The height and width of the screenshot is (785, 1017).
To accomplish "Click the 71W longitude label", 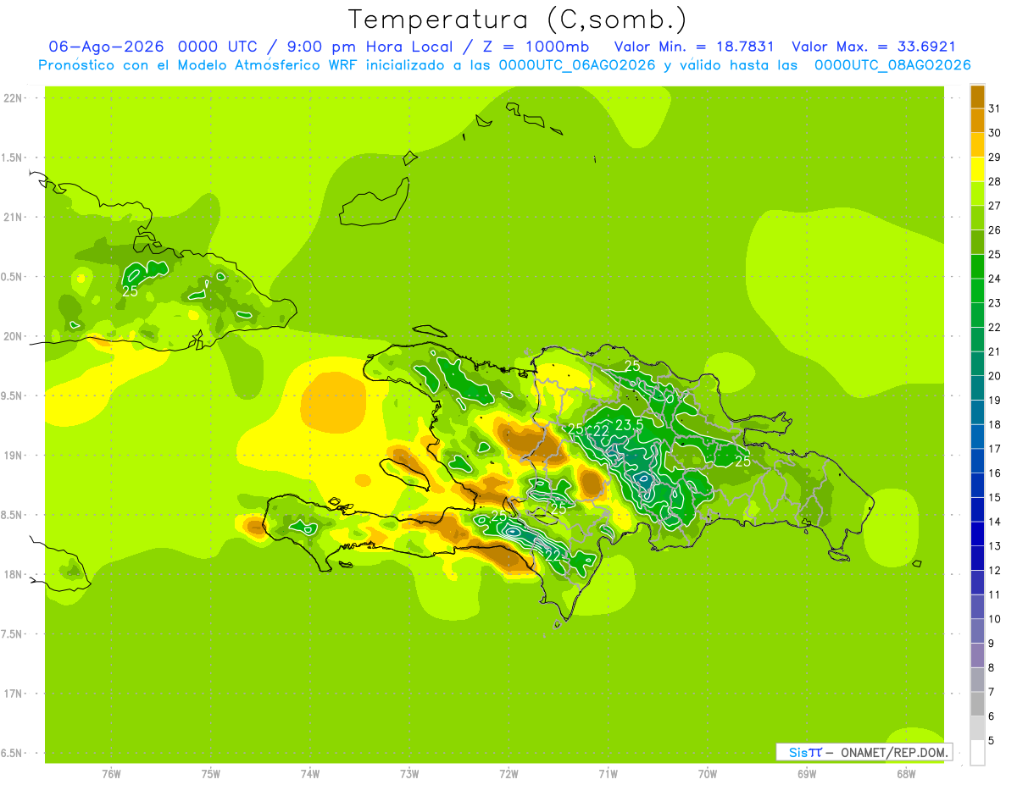I will 608,774.
